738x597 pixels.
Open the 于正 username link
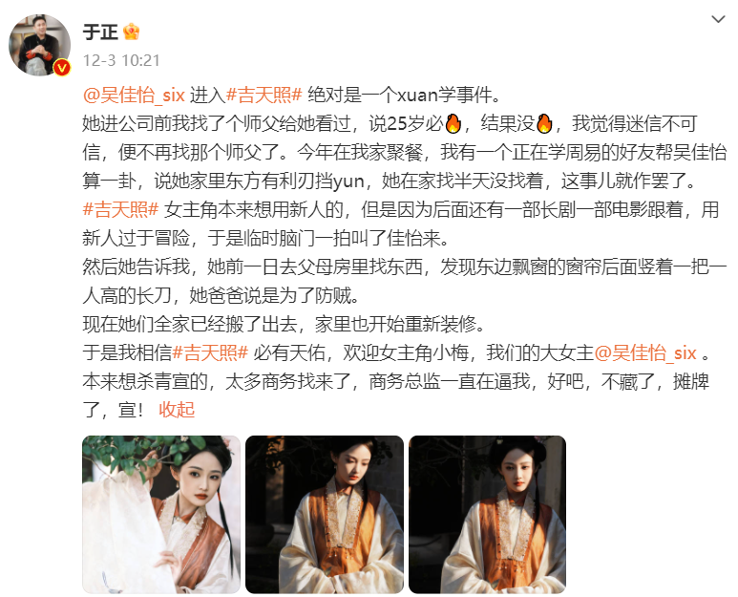pos(100,32)
